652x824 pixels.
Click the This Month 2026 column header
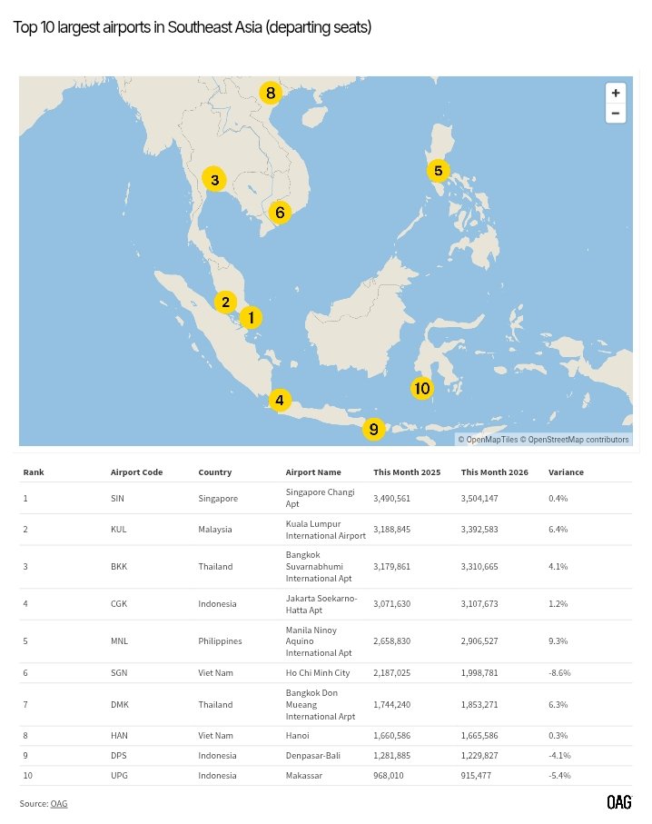point(494,472)
